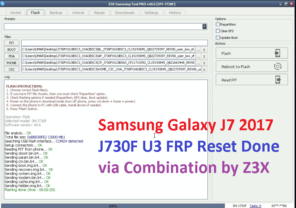Clear the CSC file with x button
296x208 pixels.
[x=204, y=69]
